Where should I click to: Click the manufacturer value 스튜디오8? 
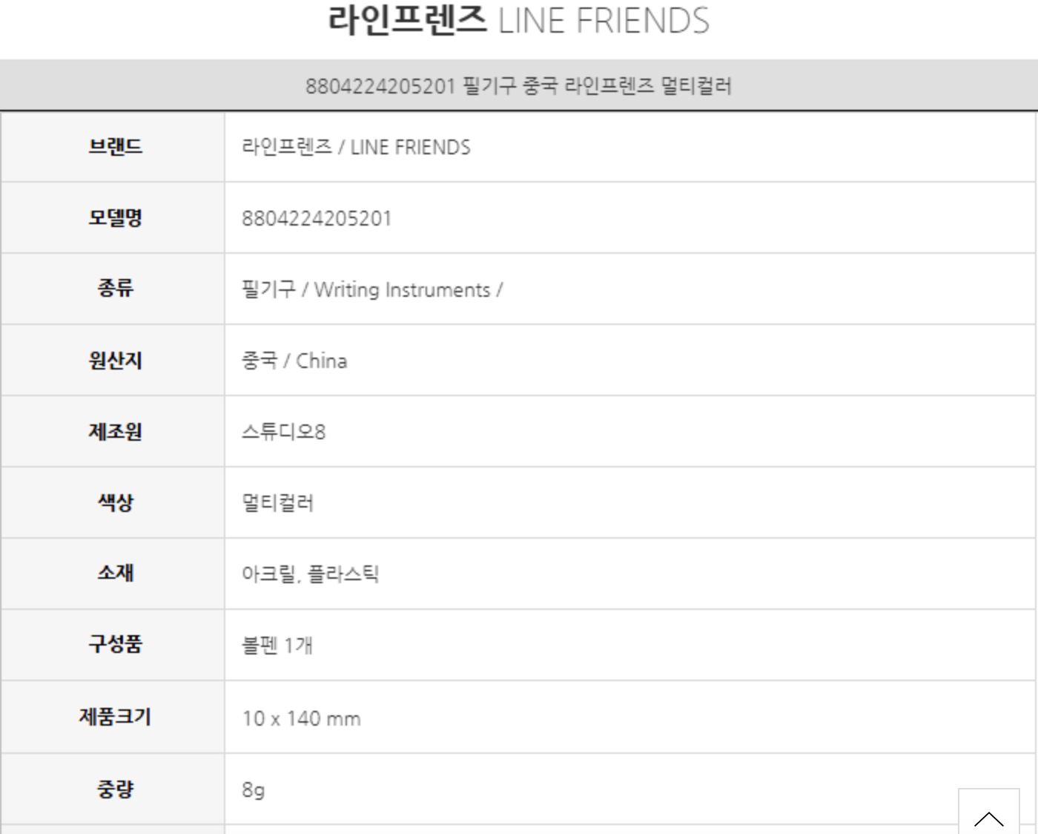(x=283, y=432)
